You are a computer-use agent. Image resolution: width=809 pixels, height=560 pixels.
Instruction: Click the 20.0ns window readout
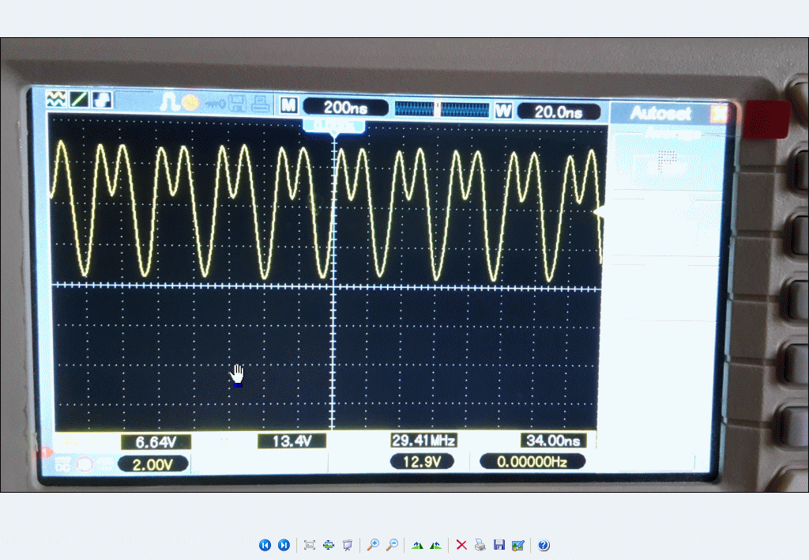[558, 112]
